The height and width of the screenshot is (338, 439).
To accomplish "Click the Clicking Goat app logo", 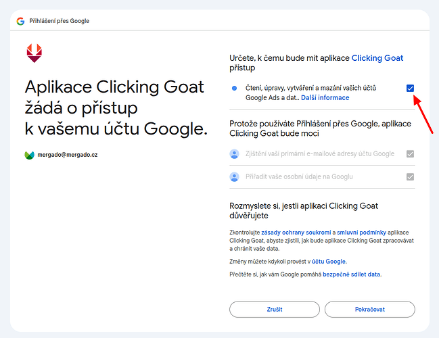I will click(x=34, y=53).
